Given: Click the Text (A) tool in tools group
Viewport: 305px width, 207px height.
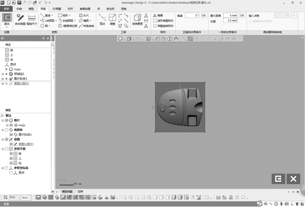Looking at the screenshot, I should [146, 26].
